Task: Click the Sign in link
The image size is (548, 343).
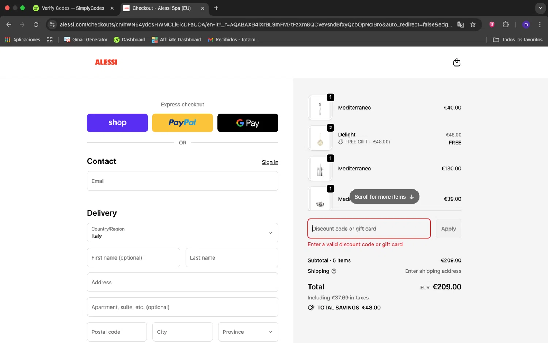Action: click(x=270, y=162)
